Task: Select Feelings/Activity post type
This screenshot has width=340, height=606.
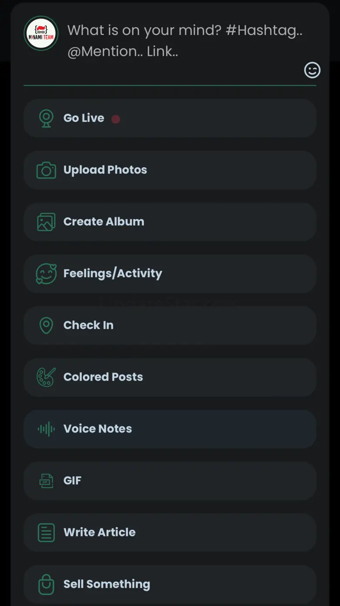Action: [112, 274]
